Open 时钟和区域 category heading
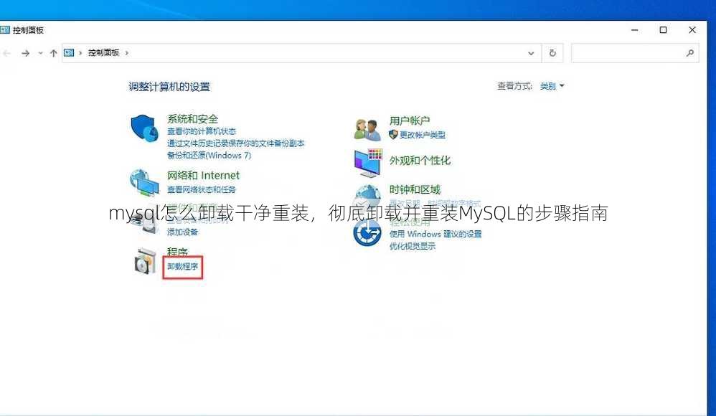The image size is (716, 416). (415, 189)
